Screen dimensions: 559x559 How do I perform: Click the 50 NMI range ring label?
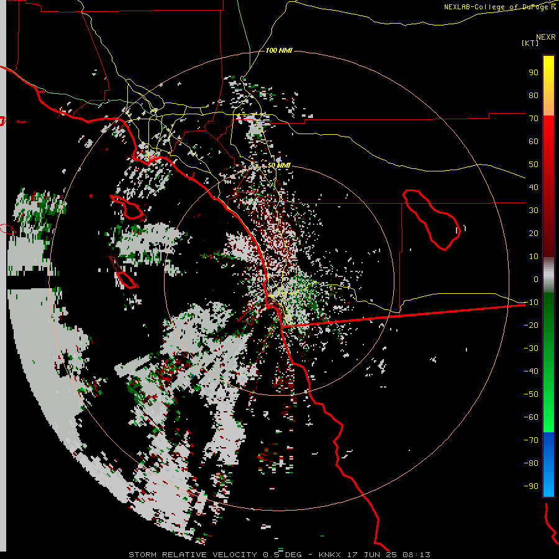point(279,165)
